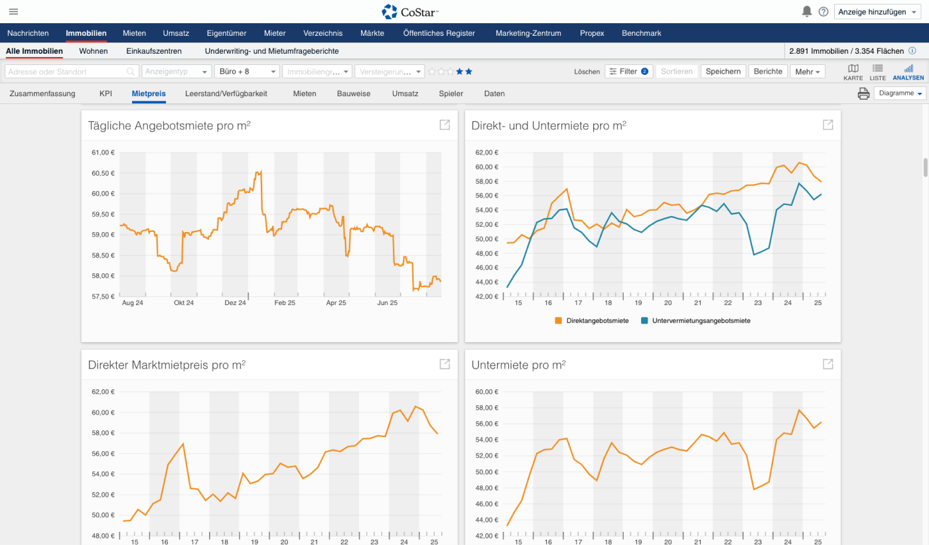Image resolution: width=929 pixels, height=545 pixels.
Task: Open the Leerstand/Verfügbarkeit tab
Action: (226, 93)
